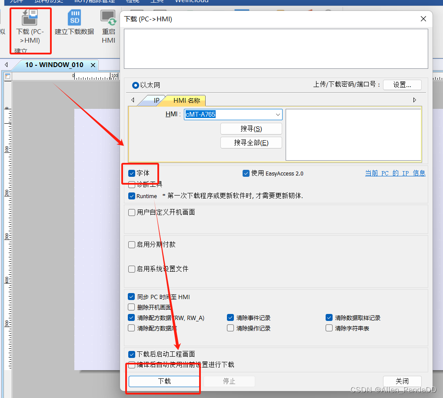
Task: Toggle 编译后自动使用当前设置进行下载 checkbox
Action: point(132,365)
